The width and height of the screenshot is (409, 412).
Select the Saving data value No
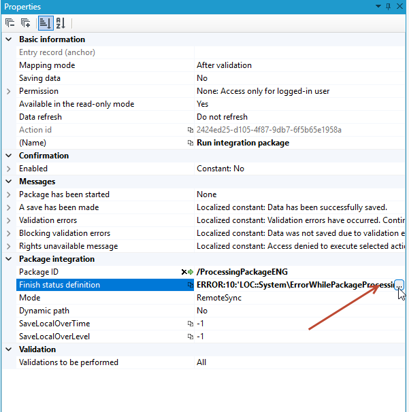202,78
